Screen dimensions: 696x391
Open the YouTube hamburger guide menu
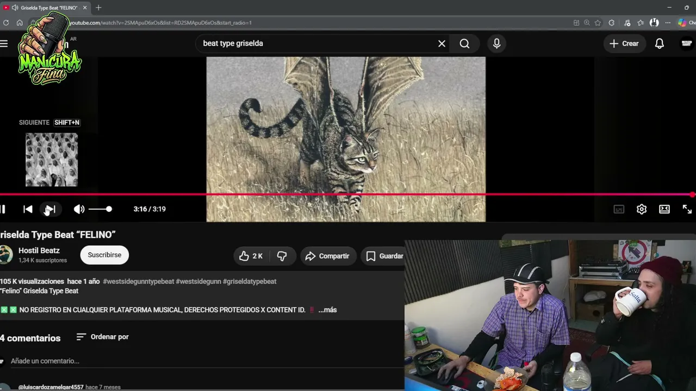[x=4, y=43]
